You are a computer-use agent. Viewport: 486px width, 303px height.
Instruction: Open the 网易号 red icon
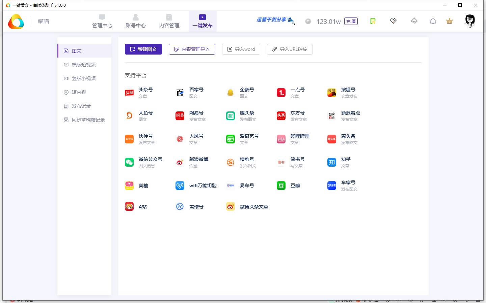pyautogui.click(x=180, y=116)
